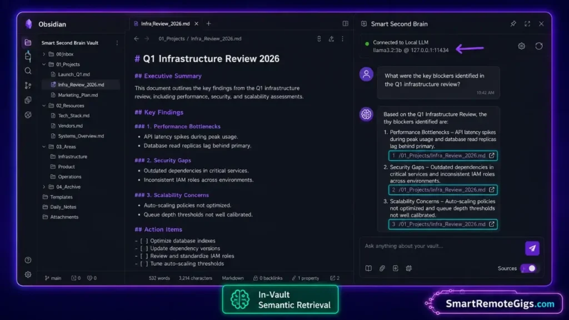Collapse the 03_Areas folder
569x320 pixels.
point(44,146)
